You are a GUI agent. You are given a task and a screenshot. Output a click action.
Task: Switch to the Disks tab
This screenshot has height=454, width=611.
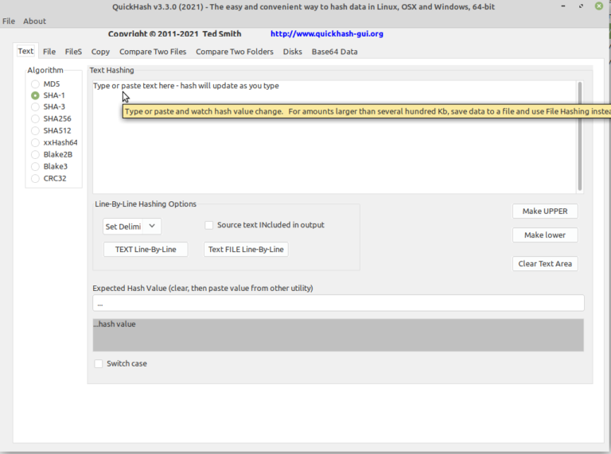pos(292,52)
